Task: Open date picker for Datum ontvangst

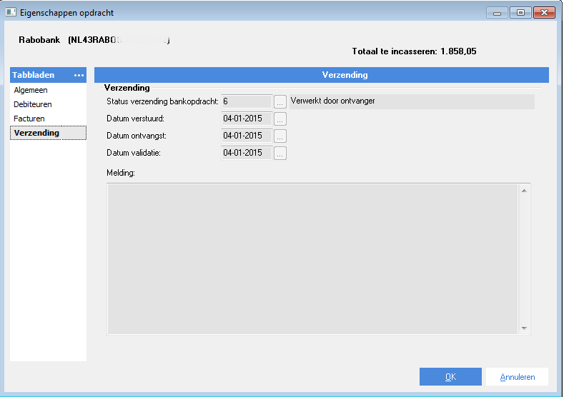Action: click(280, 136)
